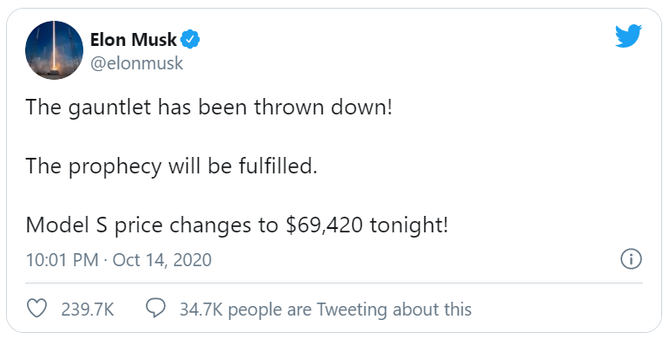The image size is (669, 339).
Task: Select "The gauntlet has been thrown down!" line
Action: pos(208,107)
